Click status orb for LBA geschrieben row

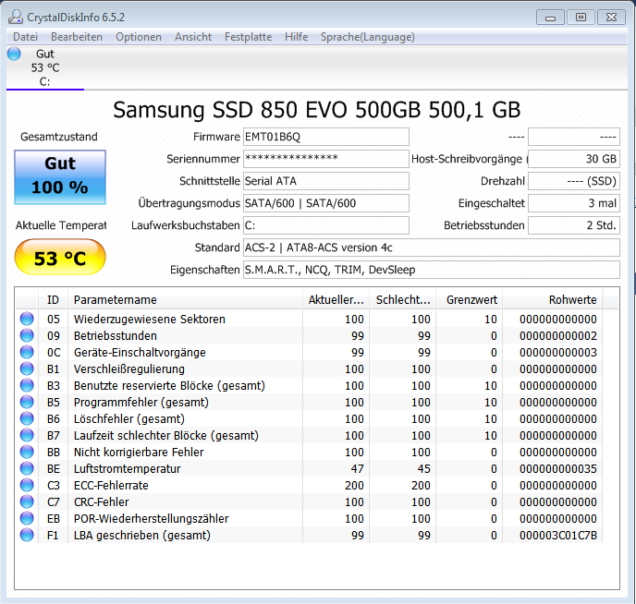[x=27, y=535]
